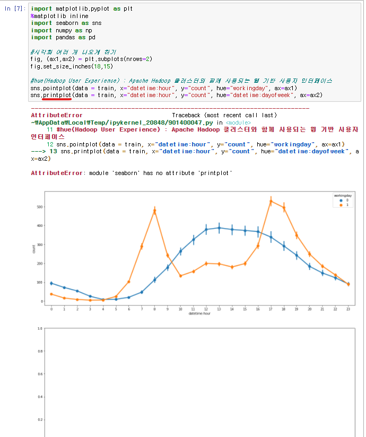Click the 500 tick on the y-axis
Viewport: 366px width, 437px height.
39,207
